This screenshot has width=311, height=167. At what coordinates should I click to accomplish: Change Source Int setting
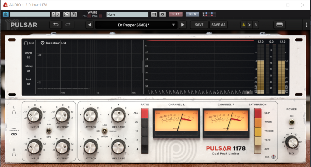(28, 55)
